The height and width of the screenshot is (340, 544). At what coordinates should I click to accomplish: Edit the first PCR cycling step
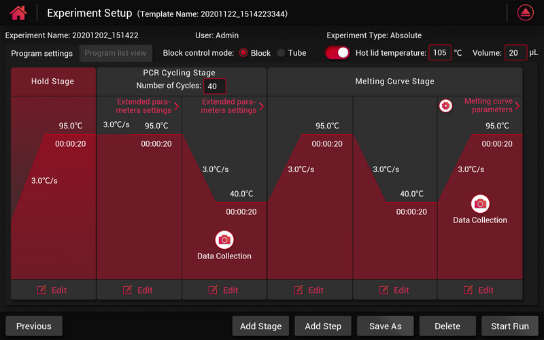[x=139, y=290]
